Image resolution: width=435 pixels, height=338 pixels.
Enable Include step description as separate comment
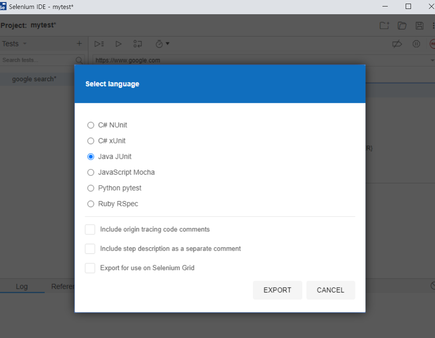(x=90, y=249)
